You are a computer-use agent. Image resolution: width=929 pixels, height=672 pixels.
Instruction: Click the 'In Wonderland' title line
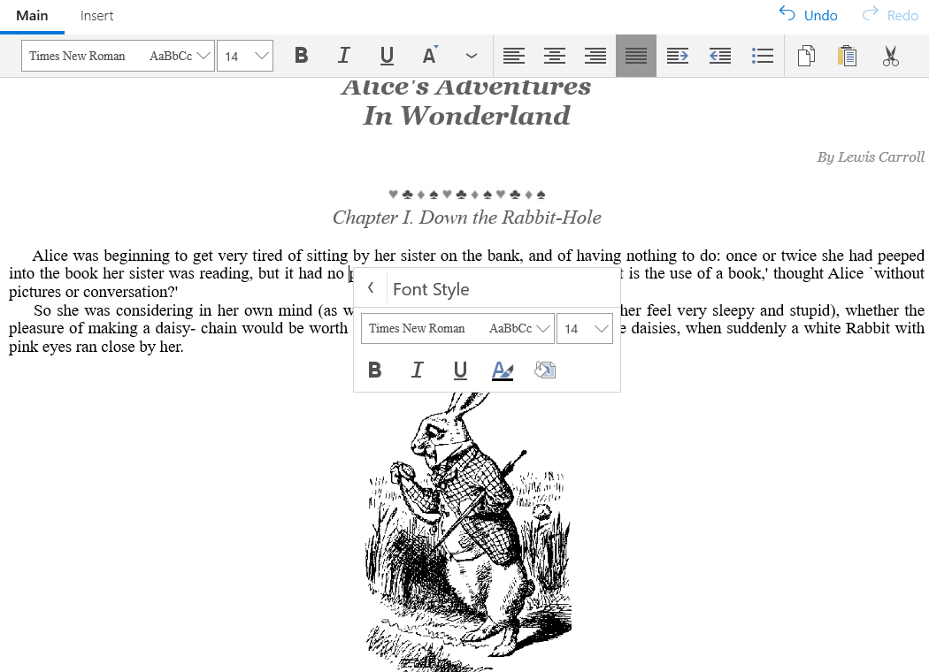coord(467,116)
